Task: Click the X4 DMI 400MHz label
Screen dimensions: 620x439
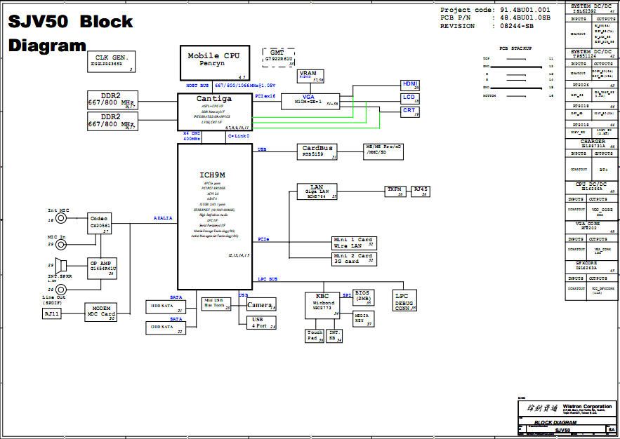Action: [x=192, y=136]
